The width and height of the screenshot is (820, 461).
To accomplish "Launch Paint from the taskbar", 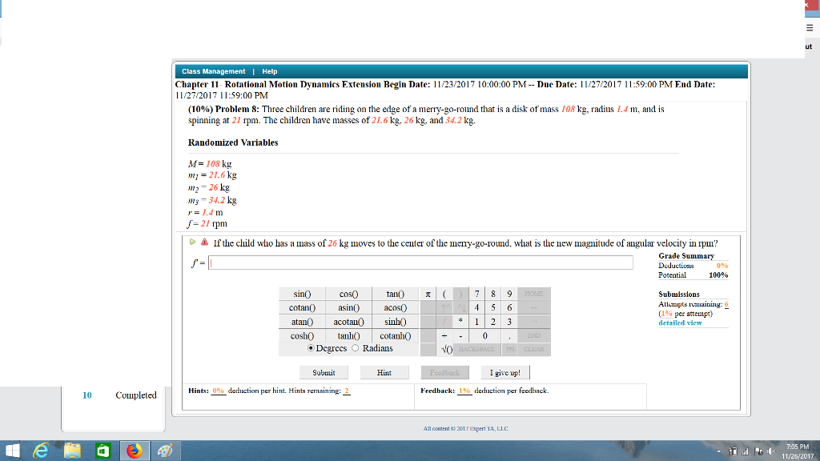I will tap(166, 450).
